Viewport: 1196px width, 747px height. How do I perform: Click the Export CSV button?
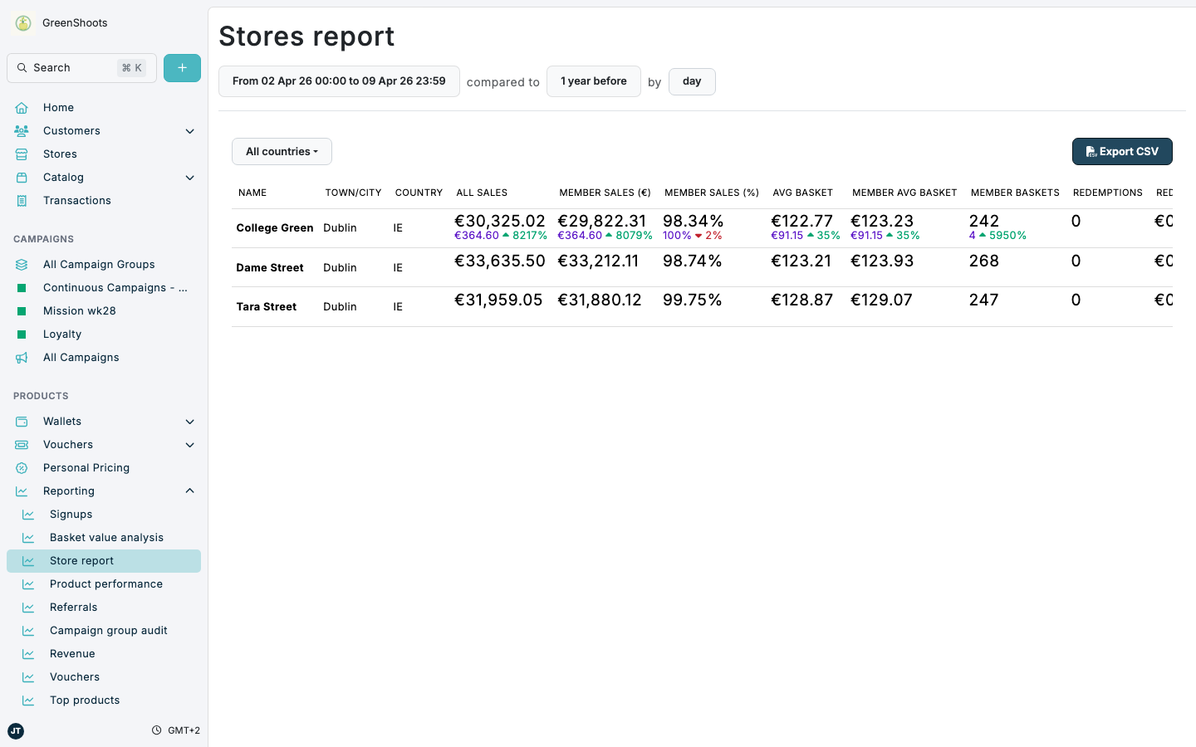click(1122, 151)
